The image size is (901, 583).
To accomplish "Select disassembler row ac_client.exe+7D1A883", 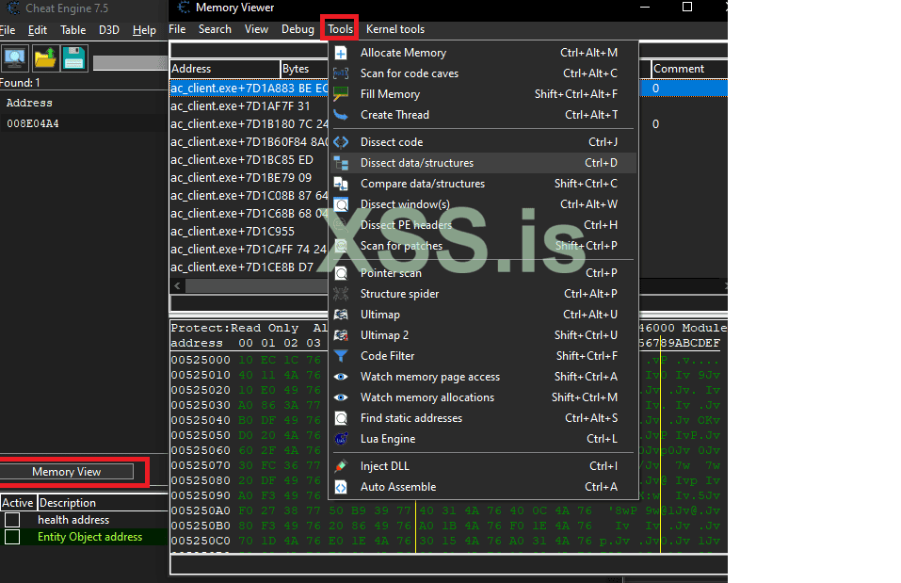I will tap(249, 89).
